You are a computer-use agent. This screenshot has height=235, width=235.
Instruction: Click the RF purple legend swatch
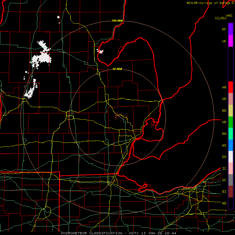231,29
